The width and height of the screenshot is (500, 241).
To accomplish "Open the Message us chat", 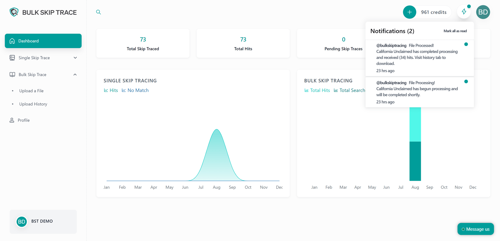I will (x=476, y=229).
